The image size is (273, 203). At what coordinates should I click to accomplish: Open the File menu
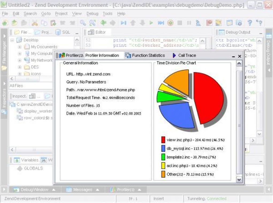coord(5,14)
